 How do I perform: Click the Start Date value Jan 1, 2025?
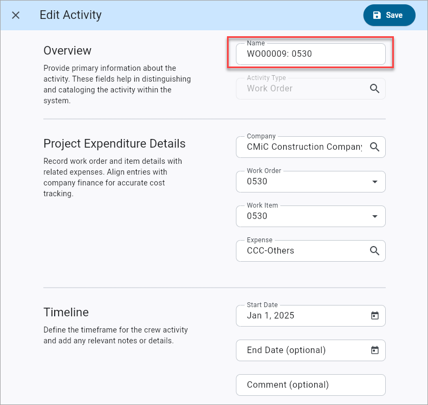tap(270, 315)
